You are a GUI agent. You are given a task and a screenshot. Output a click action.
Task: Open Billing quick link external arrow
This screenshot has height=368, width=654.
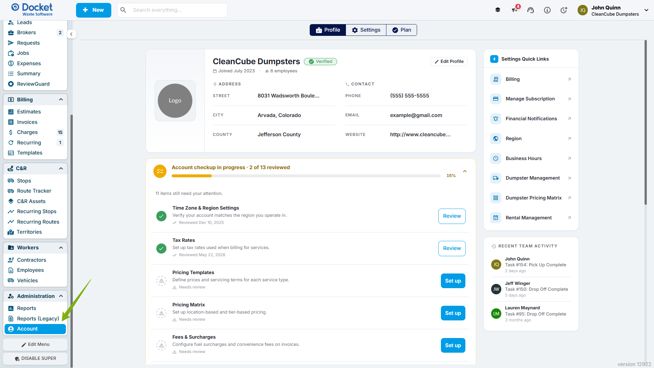click(569, 79)
